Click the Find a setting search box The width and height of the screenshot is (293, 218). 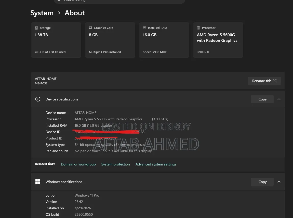click(119, 1)
